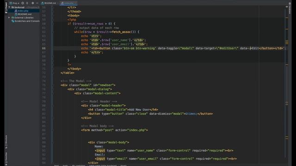Click the type="email" attribute on line 93
The width and height of the screenshot is (296, 166).
(117, 159)
